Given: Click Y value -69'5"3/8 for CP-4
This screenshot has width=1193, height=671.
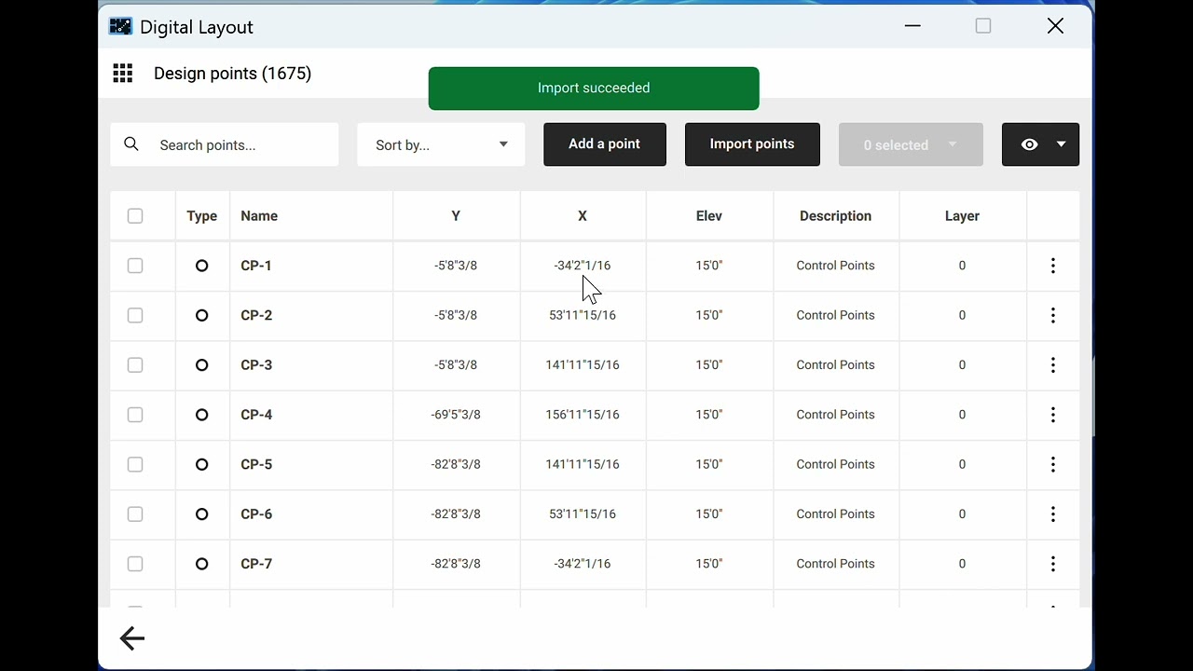Looking at the screenshot, I should (456, 415).
